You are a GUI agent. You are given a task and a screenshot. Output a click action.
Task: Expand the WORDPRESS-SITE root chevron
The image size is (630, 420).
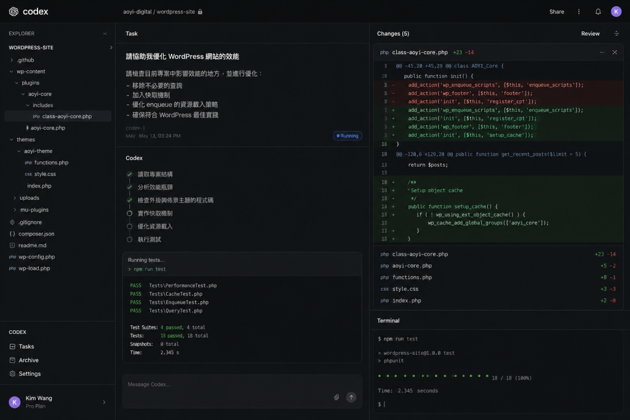(x=111, y=47)
